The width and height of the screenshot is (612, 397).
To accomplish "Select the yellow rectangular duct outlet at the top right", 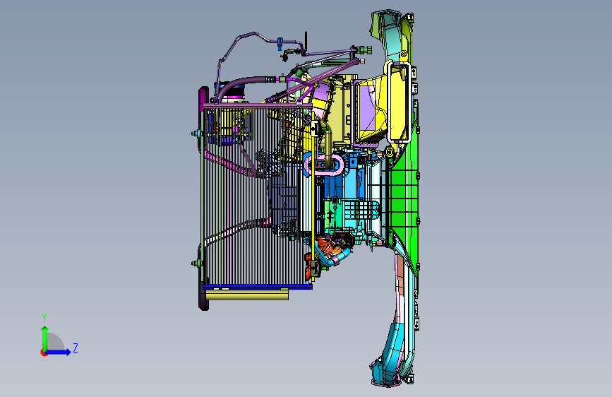I will click(399, 102).
